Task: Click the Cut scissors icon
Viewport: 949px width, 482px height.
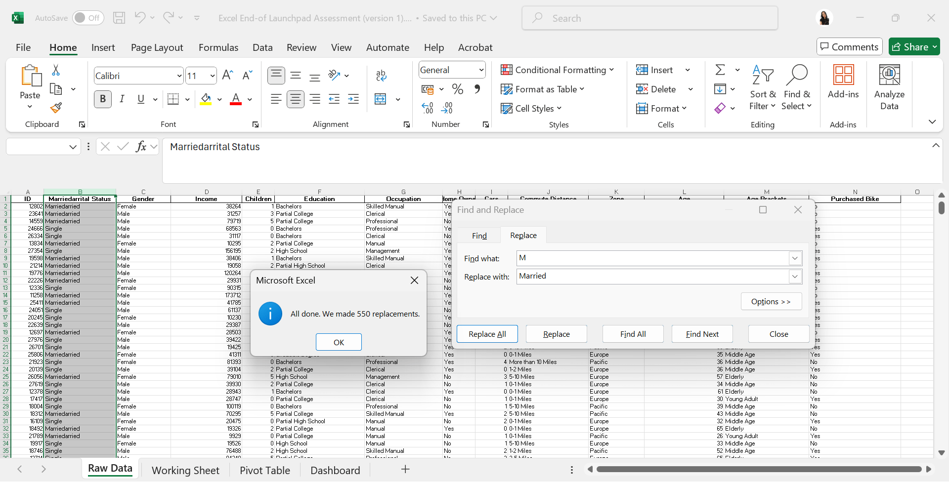Action: (56, 70)
